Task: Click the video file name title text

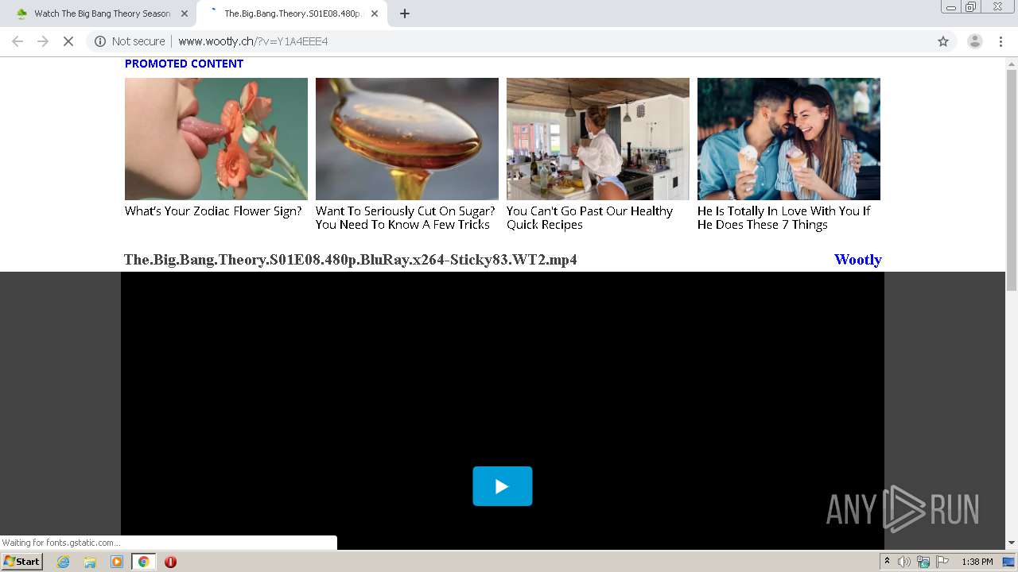Action: (x=350, y=260)
